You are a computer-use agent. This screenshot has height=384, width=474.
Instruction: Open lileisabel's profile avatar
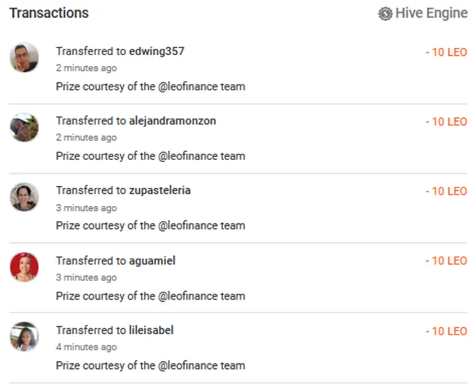point(24,336)
